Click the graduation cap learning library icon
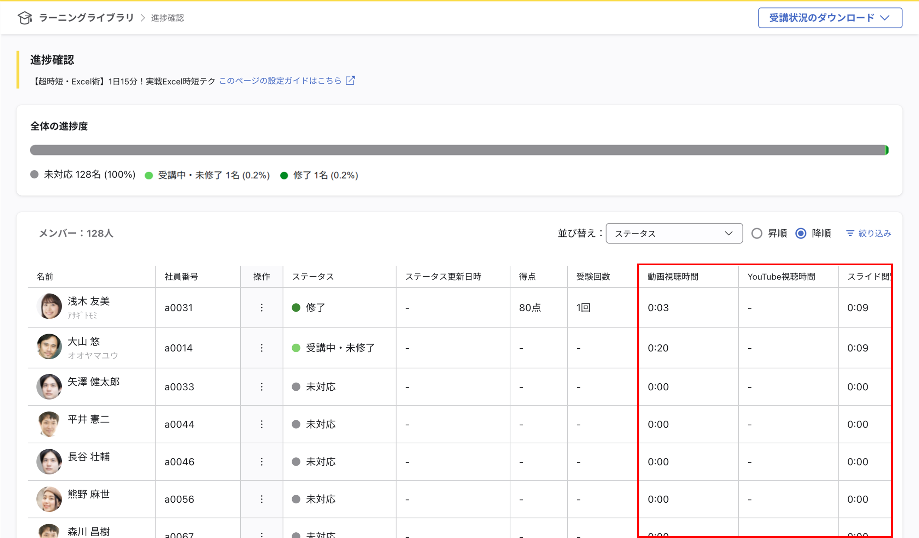 (24, 18)
